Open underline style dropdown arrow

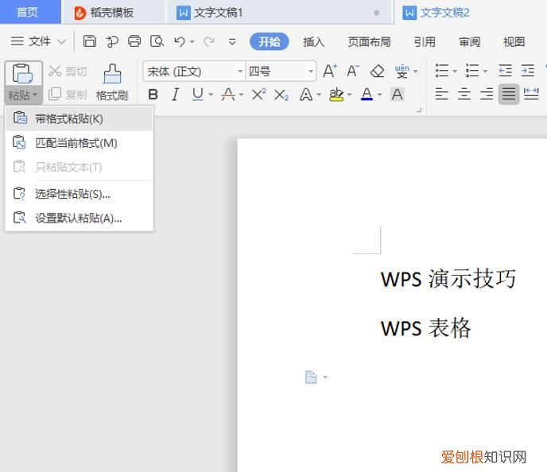click(211, 95)
